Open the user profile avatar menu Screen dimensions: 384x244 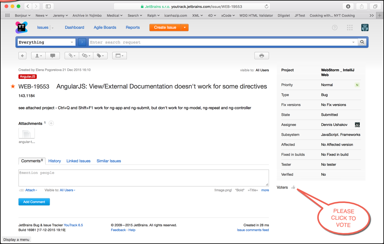[x=365, y=27]
